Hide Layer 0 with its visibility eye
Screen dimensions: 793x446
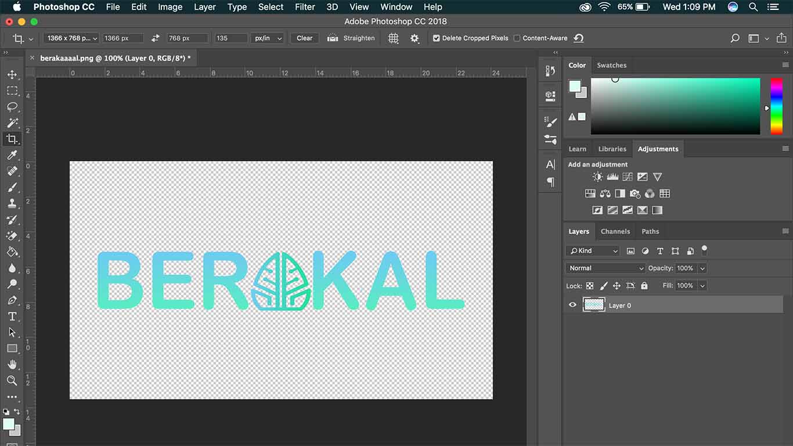click(x=572, y=304)
